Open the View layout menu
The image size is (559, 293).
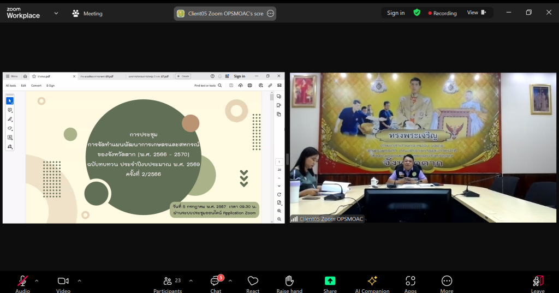pyautogui.click(x=477, y=13)
